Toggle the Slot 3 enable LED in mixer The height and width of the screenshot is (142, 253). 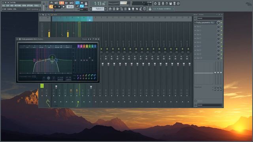coord(221,31)
